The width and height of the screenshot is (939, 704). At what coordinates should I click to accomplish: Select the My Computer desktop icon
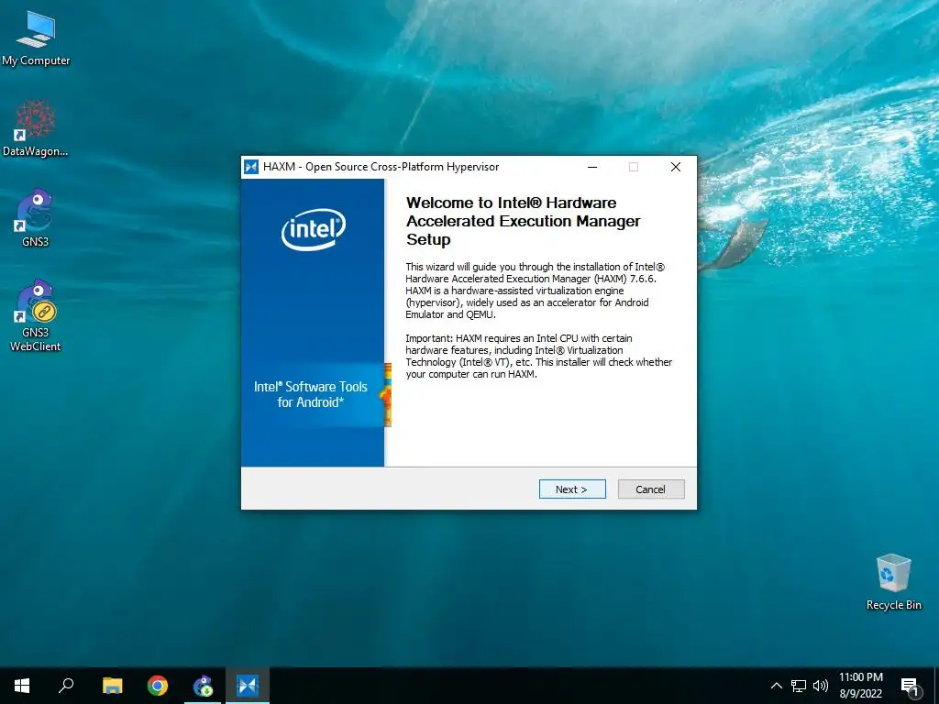pos(36,38)
